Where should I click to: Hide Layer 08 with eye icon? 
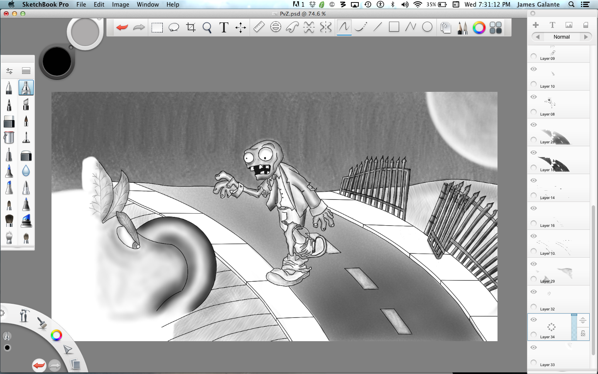534,97
